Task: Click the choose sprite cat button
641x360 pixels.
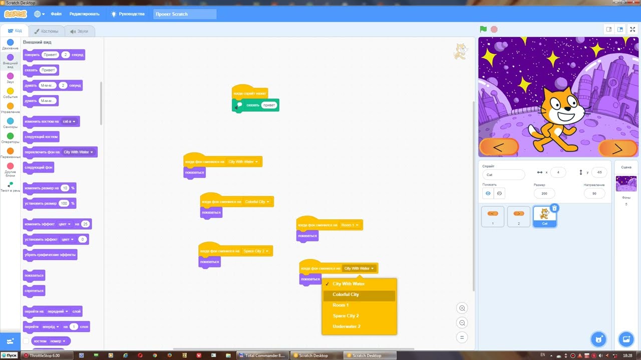Action: pos(598,339)
